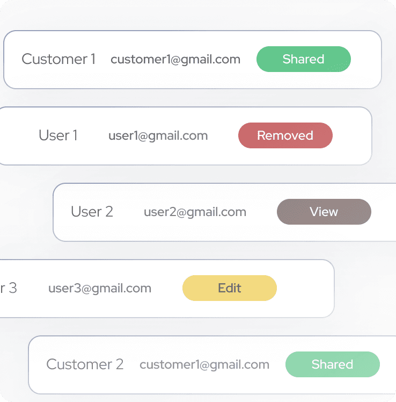Click the Shared badge for Customer 1
Screen dimensions: 396x402
point(303,59)
